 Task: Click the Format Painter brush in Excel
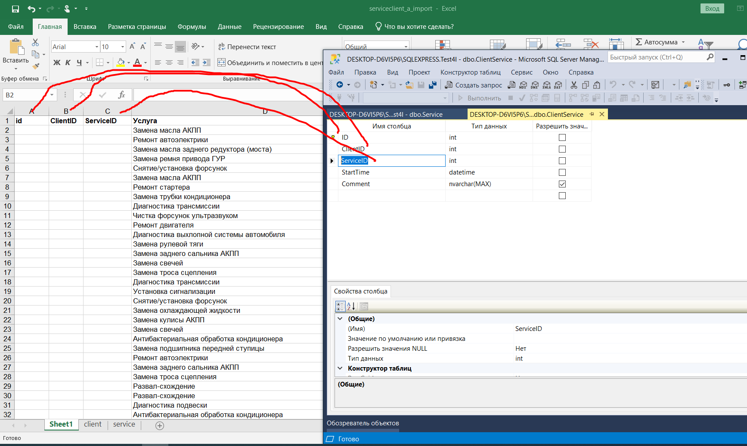click(36, 66)
